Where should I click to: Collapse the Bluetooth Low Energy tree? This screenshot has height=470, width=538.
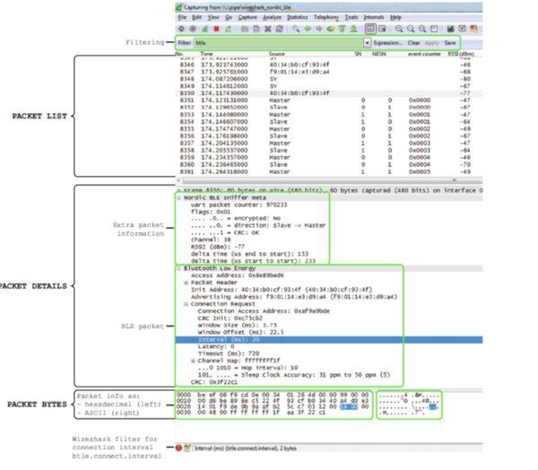click(x=178, y=269)
